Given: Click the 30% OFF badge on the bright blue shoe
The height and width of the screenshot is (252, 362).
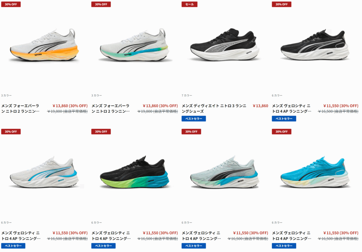Looking at the screenshot, I should 281,132.
